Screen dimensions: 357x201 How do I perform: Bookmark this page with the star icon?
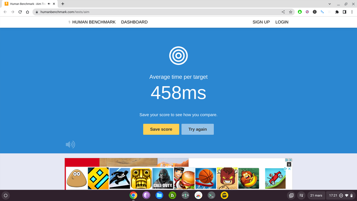290,12
